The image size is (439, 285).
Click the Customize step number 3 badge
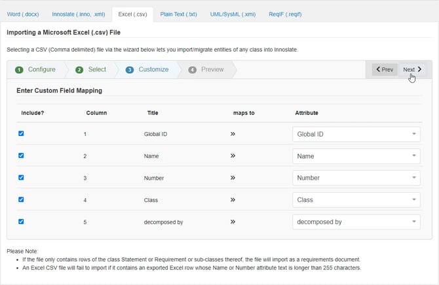(x=130, y=70)
